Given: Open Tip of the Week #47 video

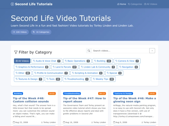Looking at the screenshot, I should point(84,100).
